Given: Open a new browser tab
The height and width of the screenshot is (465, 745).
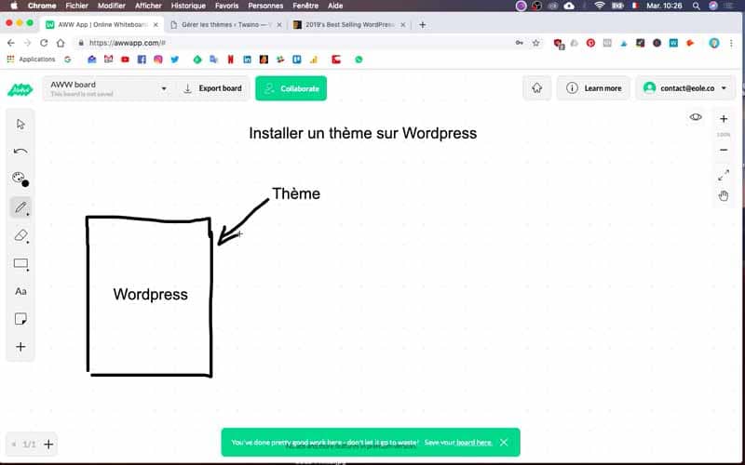Looking at the screenshot, I should click(423, 25).
